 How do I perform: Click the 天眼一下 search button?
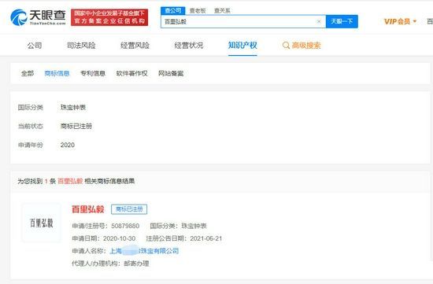(x=342, y=21)
